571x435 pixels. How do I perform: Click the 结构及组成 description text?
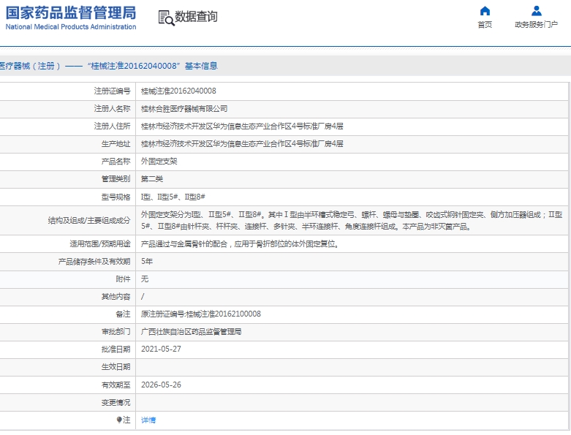352,221
